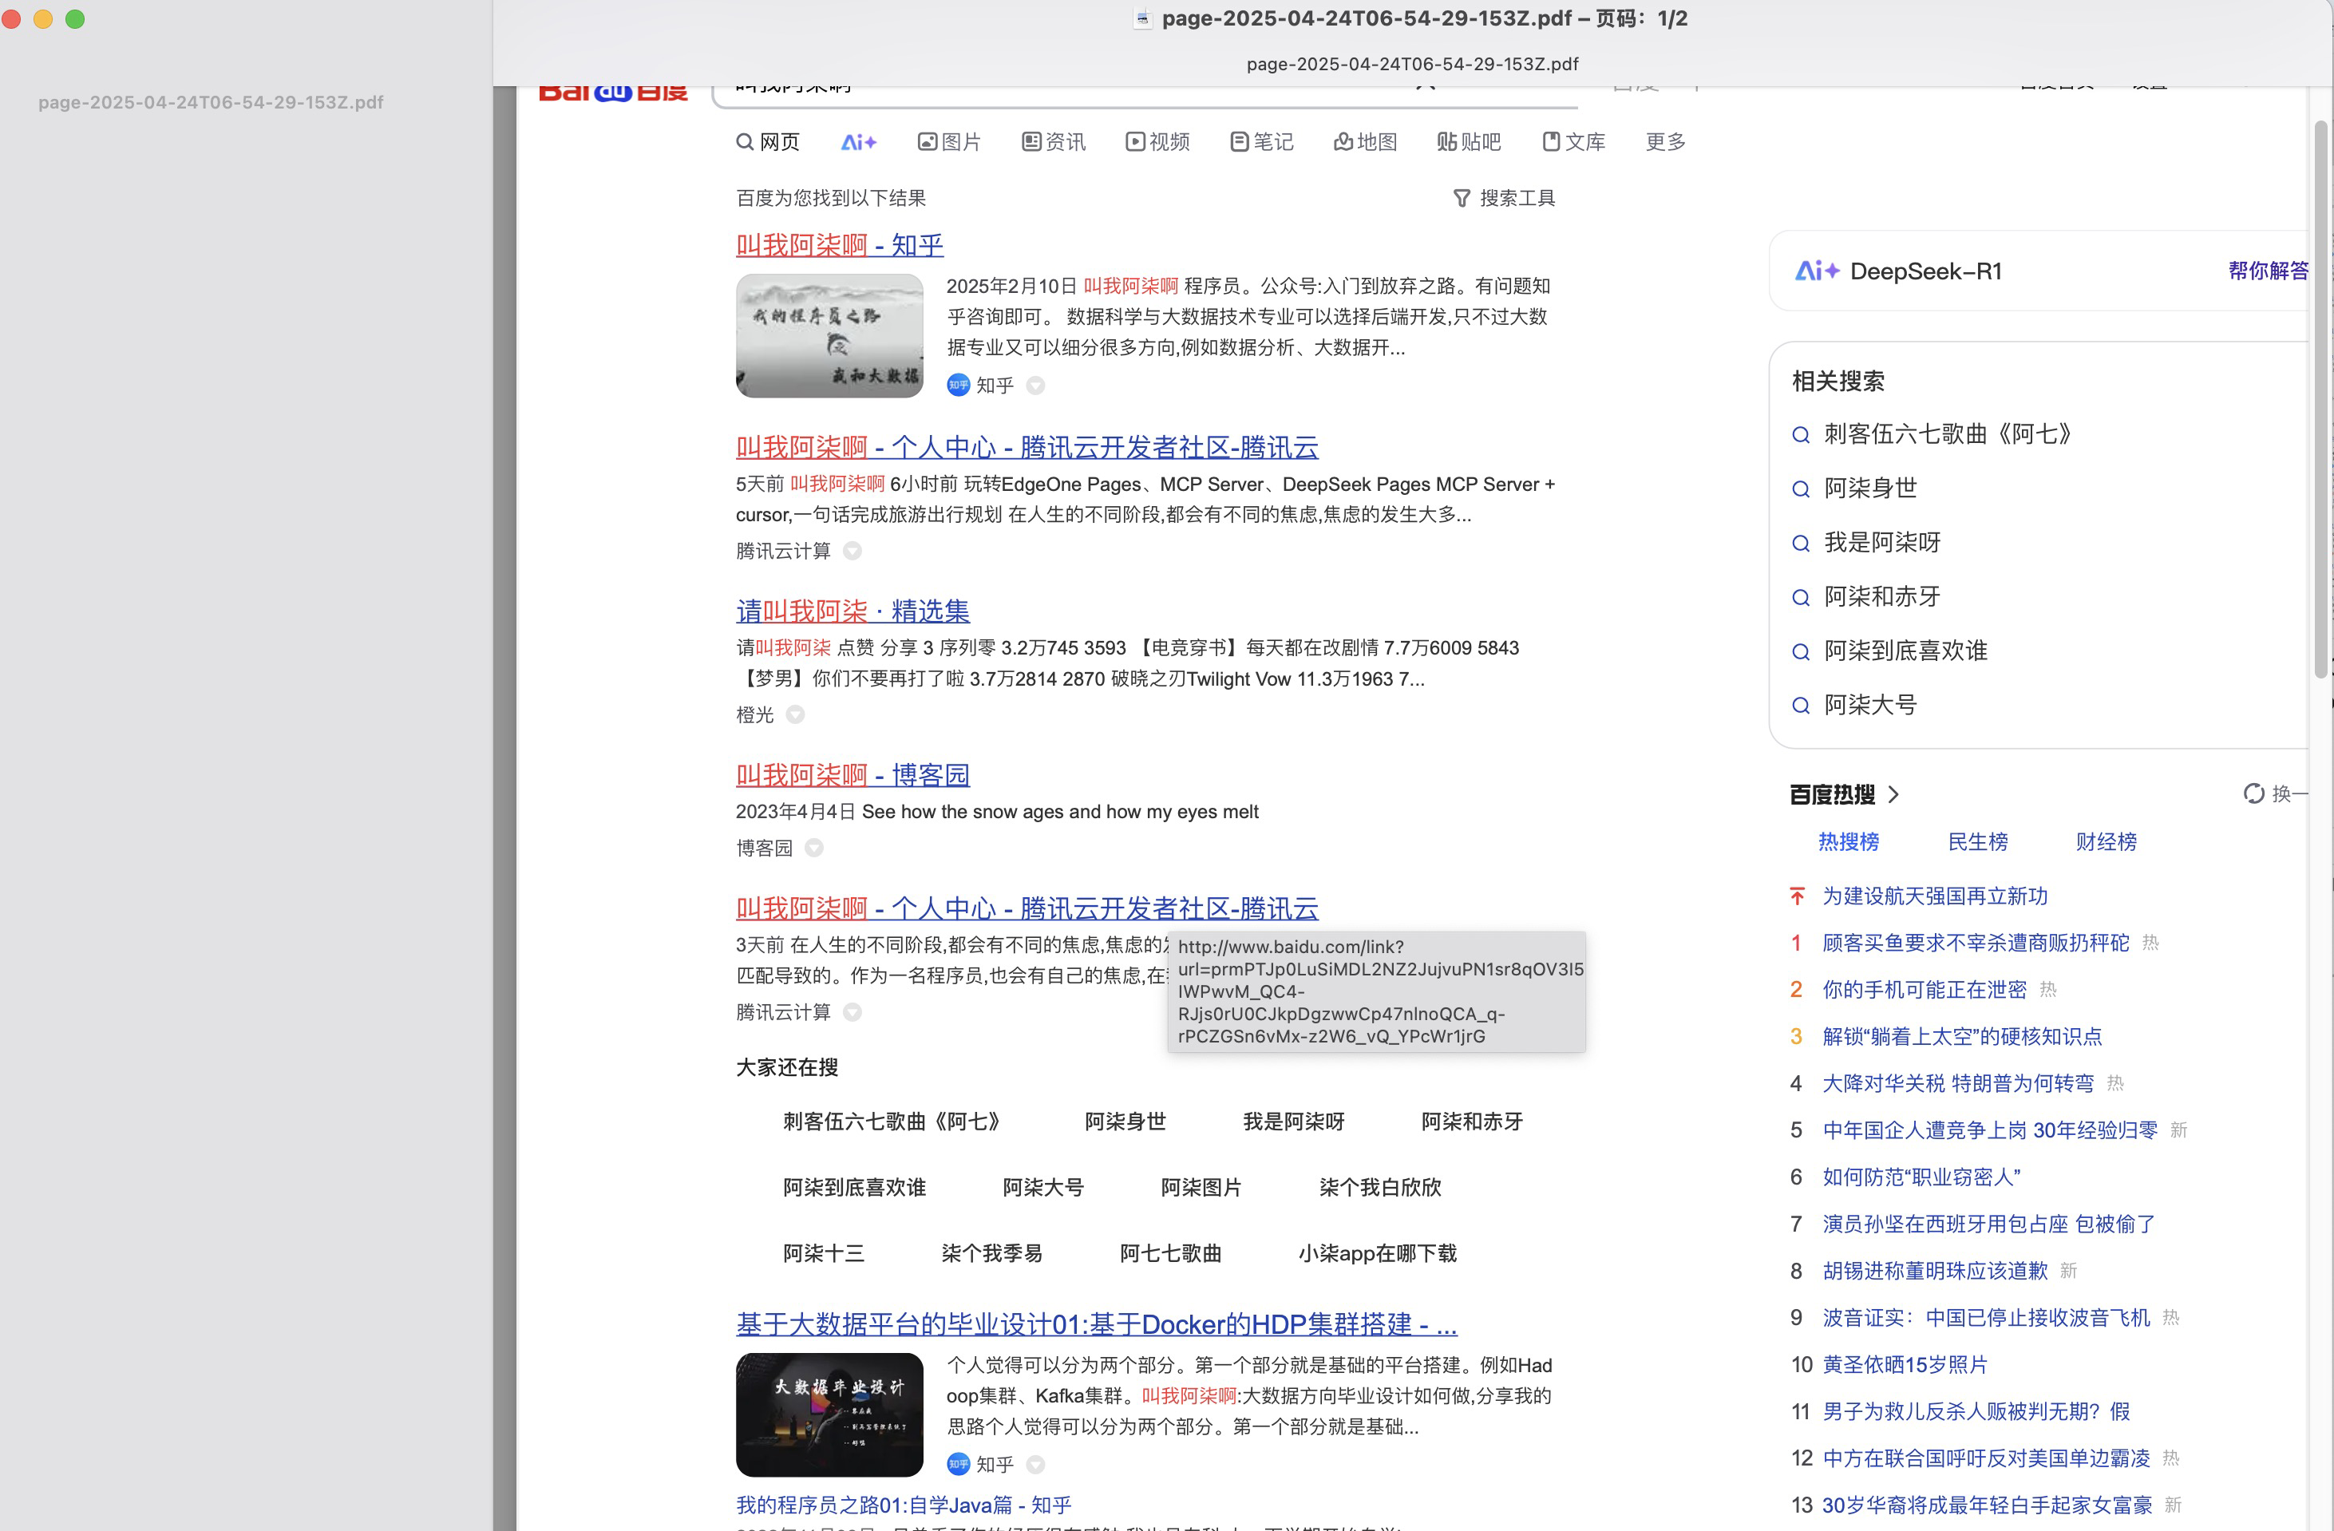This screenshot has height=1531, width=2334.
Task: Click the magnifier icon beside 阿柒身世
Action: point(1801,489)
